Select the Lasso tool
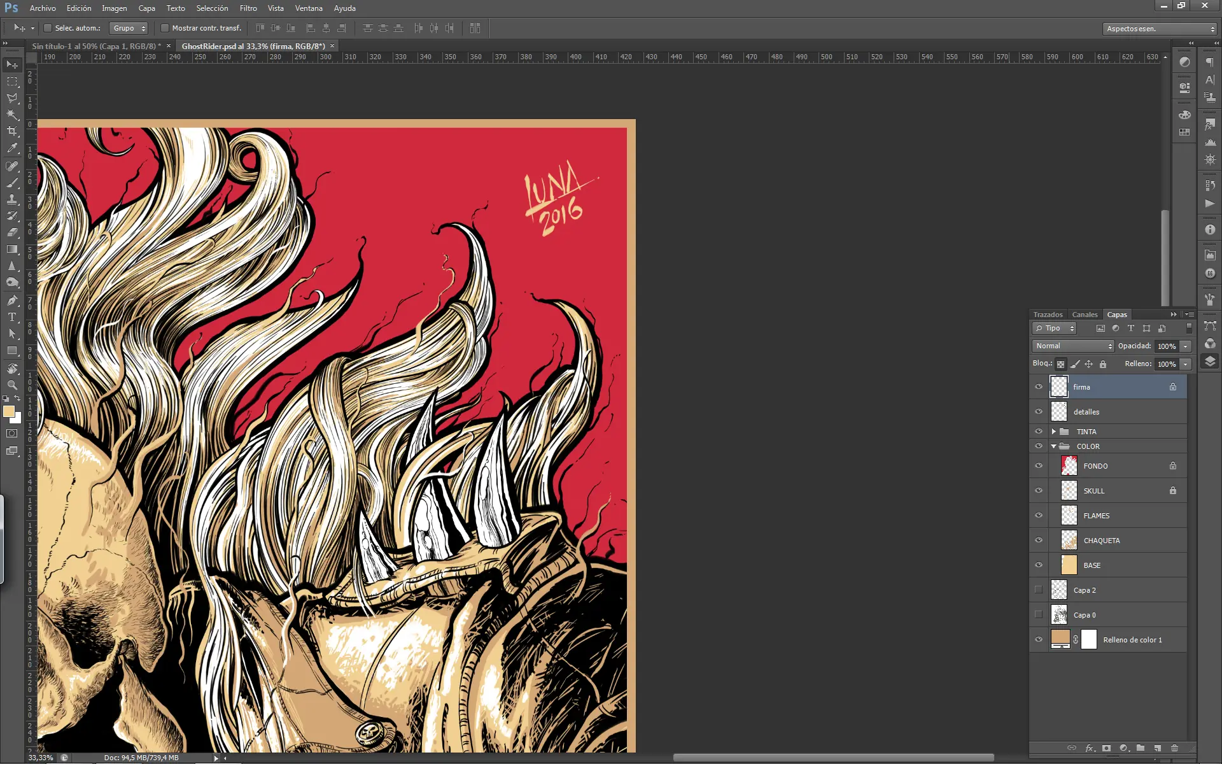The image size is (1222, 764). click(x=12, y=98)
